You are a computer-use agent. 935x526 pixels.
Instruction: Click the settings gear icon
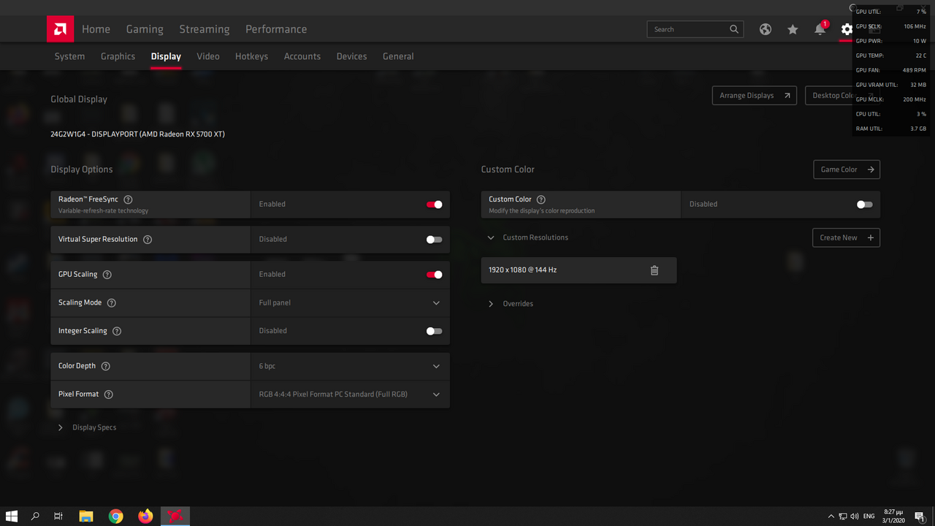[x=847, y=29]
